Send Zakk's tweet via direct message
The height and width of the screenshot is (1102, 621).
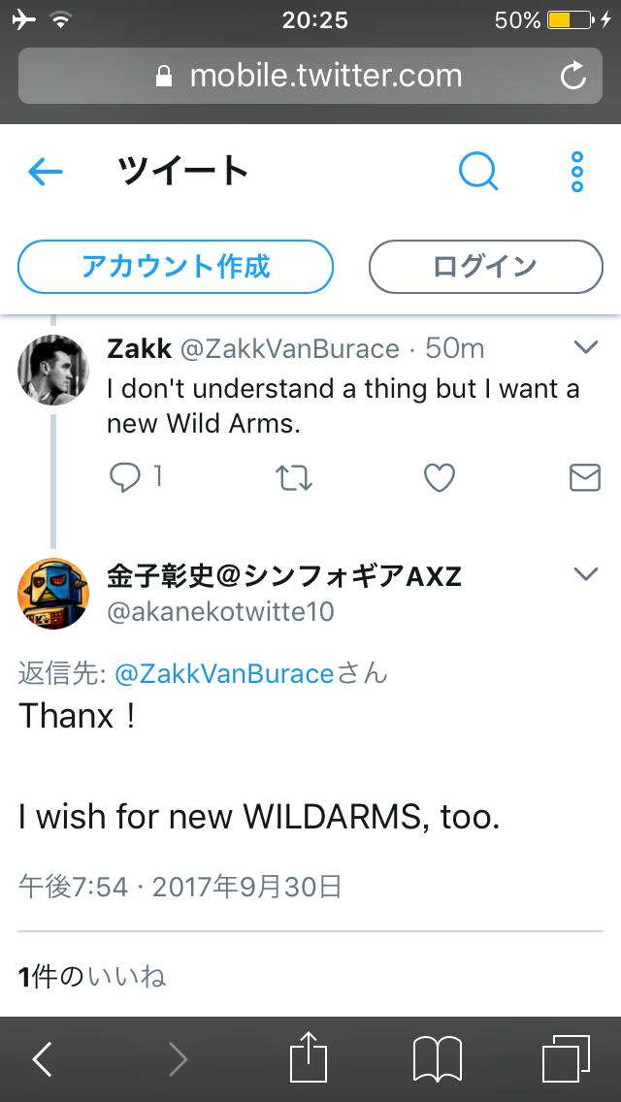[584, 476]
